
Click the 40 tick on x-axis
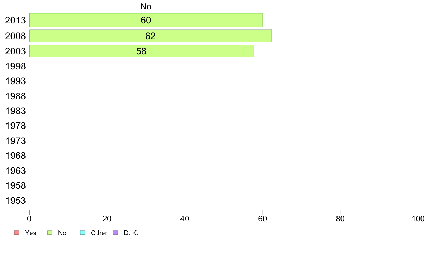pyautogui.click(x=185, y=219)
